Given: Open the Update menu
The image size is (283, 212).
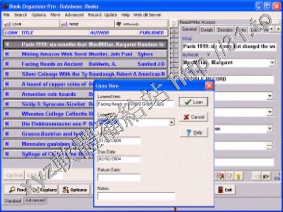Looking at the screenshot, I should (111, 15).
